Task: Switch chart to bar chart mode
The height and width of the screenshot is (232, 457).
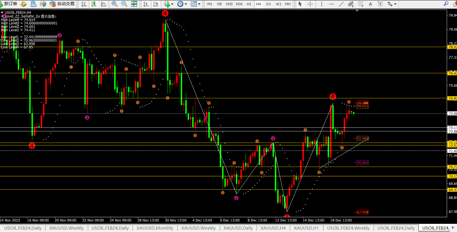Action: click(x=84, y=4)
